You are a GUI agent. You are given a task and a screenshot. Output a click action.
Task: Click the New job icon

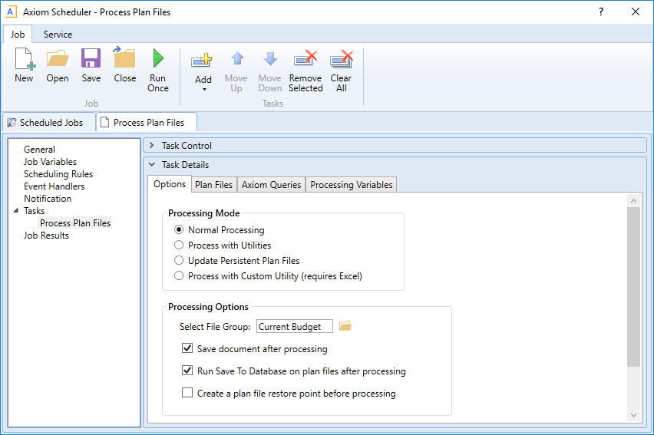(x=24, y=59)
